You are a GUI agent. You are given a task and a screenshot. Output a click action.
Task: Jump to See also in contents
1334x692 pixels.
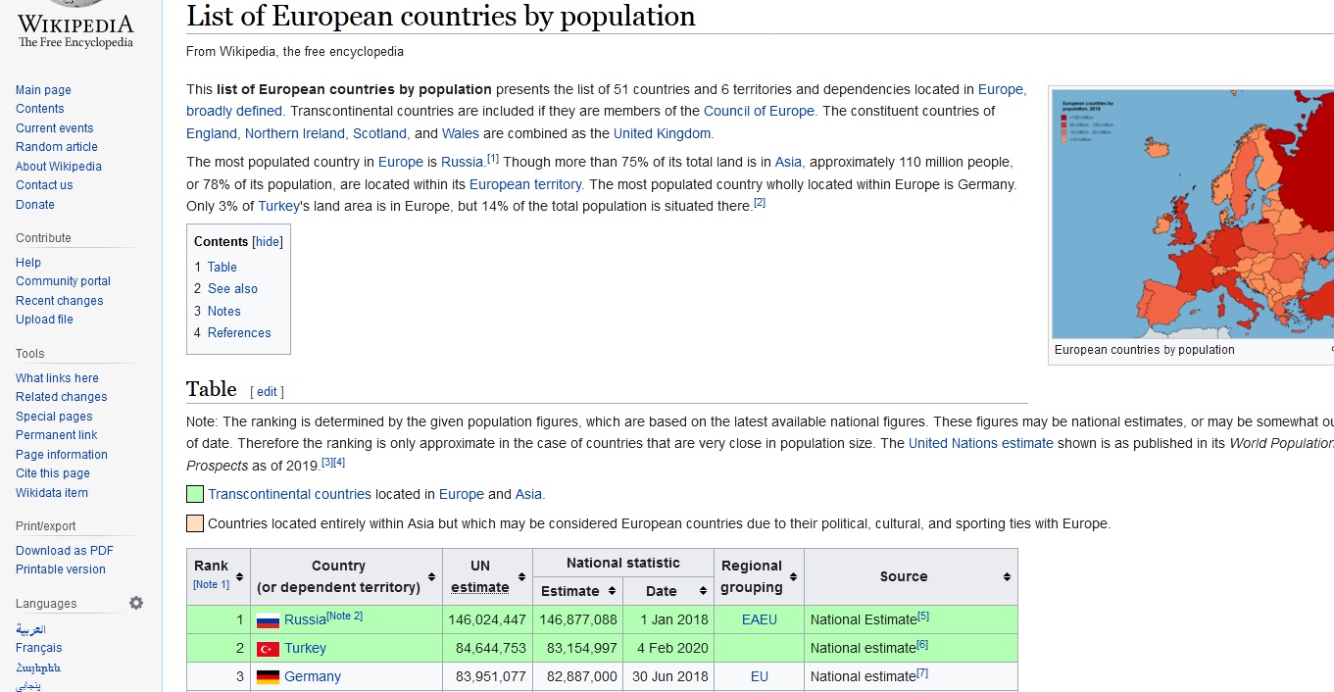(x=232, y=288)
